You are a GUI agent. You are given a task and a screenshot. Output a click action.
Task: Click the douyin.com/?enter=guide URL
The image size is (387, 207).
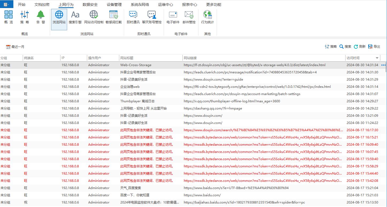pos(213,80)
